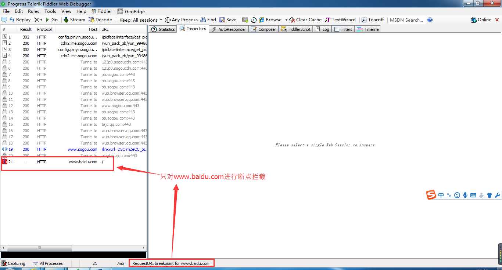Select session 19 www.sogou.com link row
Image resolution: width=502 pixels, height=270 pixels.
74,149
